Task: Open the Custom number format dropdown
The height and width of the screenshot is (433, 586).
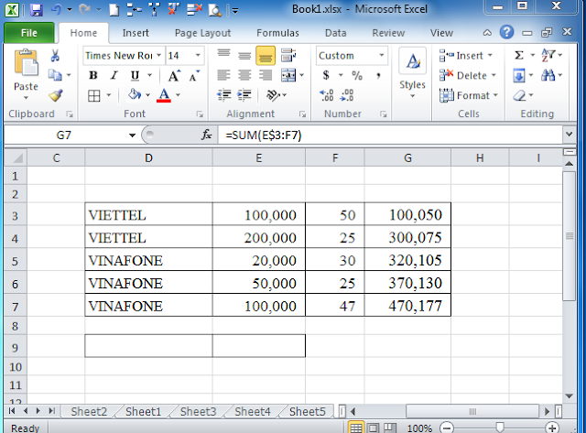Action: click(x=382, y=55)
